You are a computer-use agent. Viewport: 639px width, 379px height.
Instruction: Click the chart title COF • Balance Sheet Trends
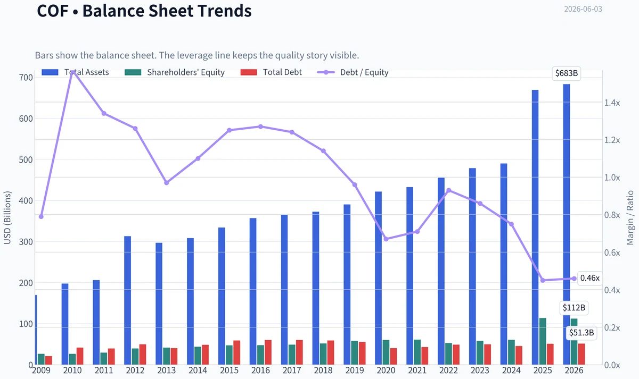(x=144, y=11)
